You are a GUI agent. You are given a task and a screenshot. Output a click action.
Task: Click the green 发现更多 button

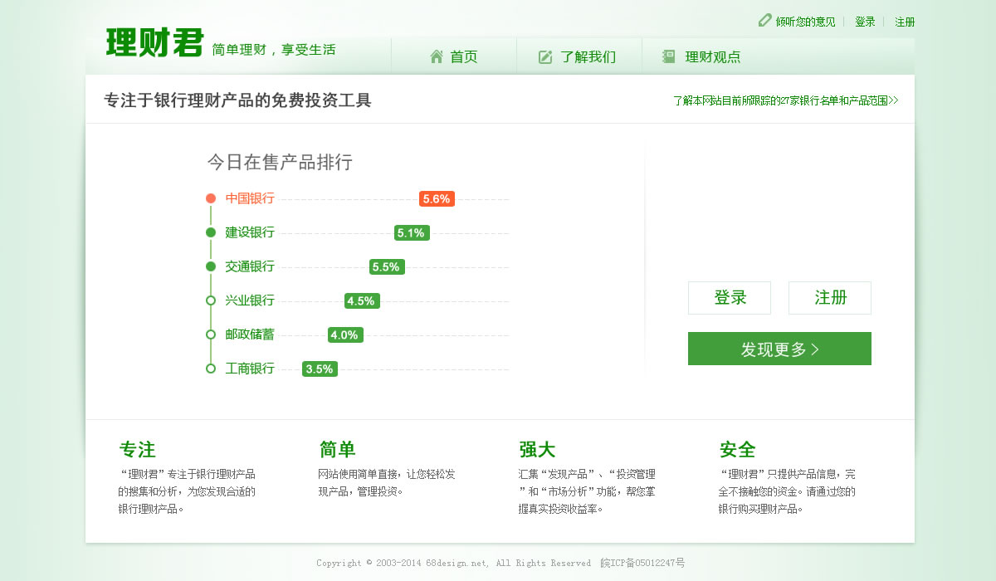(779, 349)
